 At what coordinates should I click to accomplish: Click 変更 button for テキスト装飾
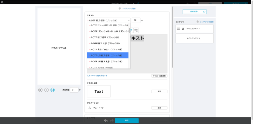(159, 91)
